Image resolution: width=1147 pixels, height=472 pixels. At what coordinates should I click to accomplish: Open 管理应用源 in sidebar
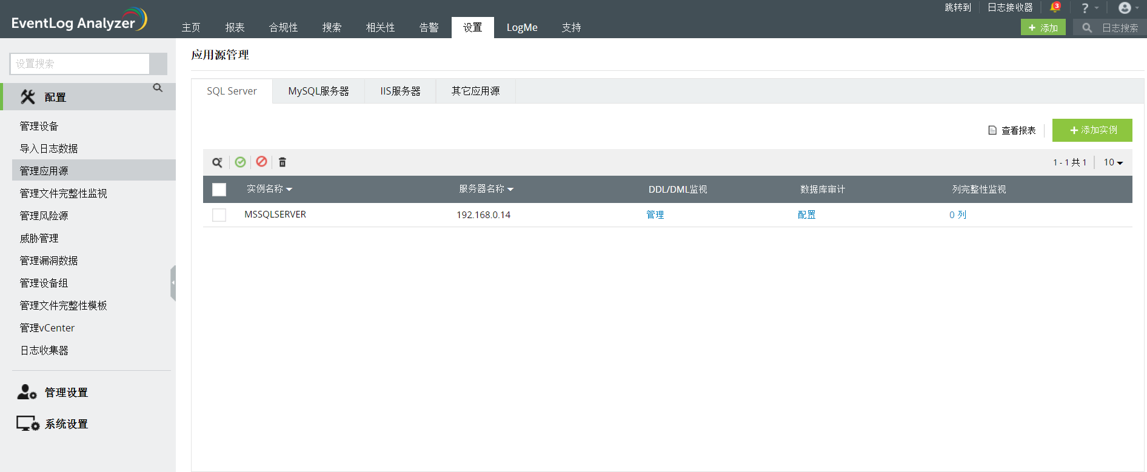pyautogui.click(x=94, y=170)
